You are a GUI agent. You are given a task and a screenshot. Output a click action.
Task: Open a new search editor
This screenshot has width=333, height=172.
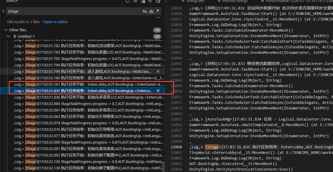143,1
